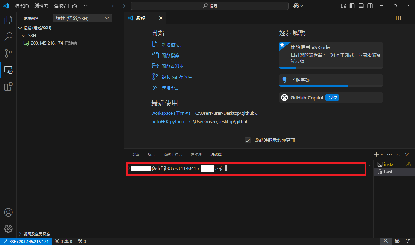Click 開啟檔案... link
The image size is (415, 245).
coord(172,55)
